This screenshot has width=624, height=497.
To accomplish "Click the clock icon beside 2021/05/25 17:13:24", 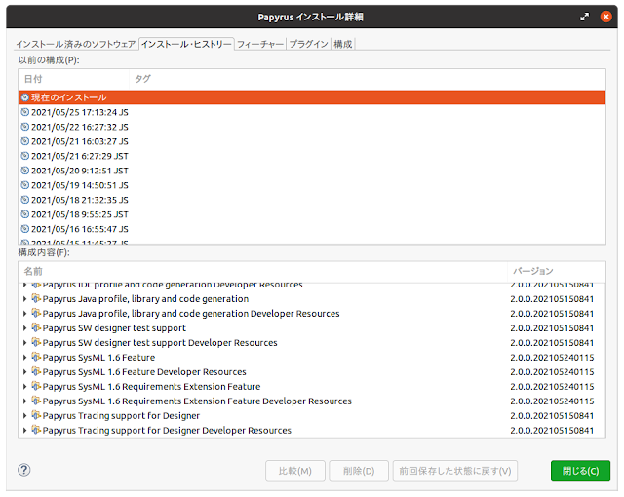I will pos(25,112).
